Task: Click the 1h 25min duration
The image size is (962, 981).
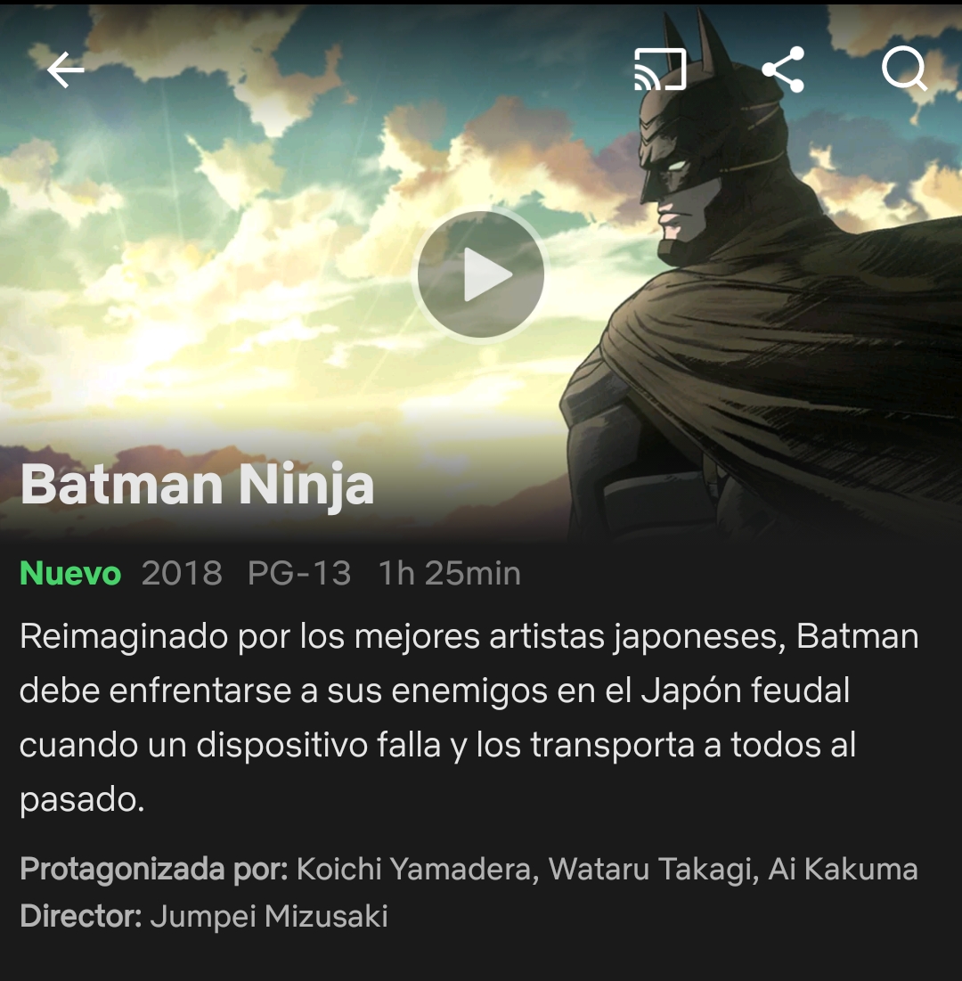Action: pos(450,573)
